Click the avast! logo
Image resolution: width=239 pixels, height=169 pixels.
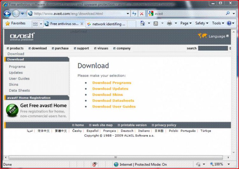[x=22, y=37]
